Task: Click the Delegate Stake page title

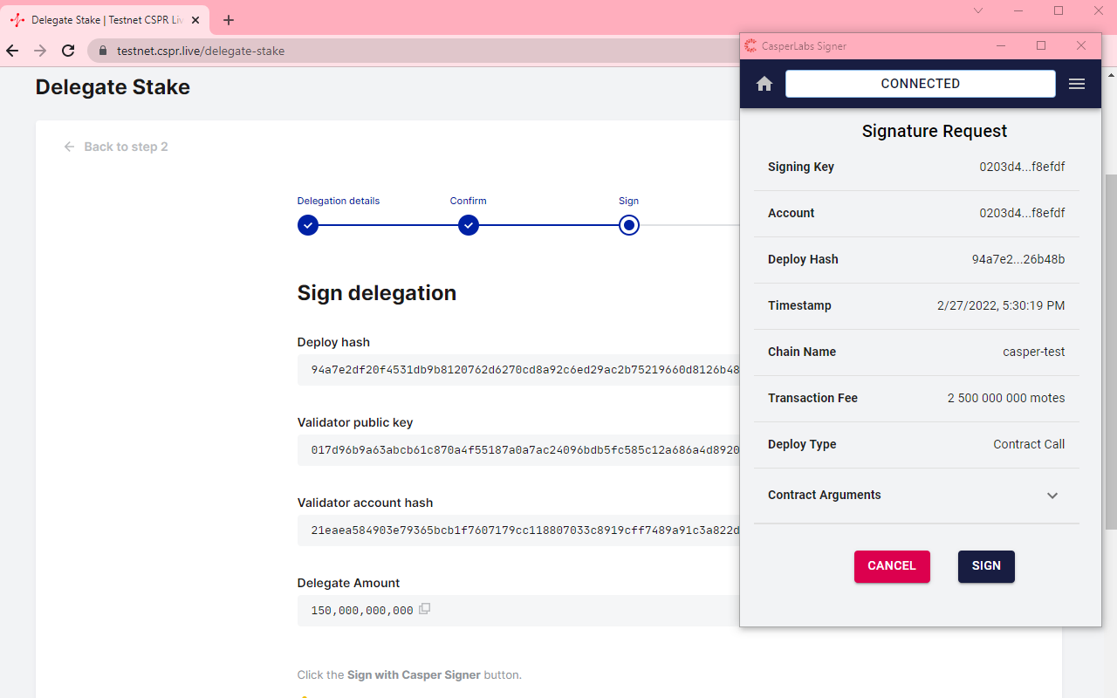Action: click(x=113, y=87)
